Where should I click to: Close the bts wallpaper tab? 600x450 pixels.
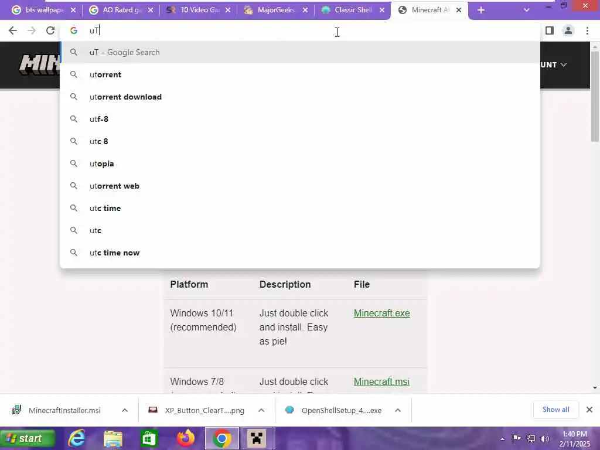(73, 11)
